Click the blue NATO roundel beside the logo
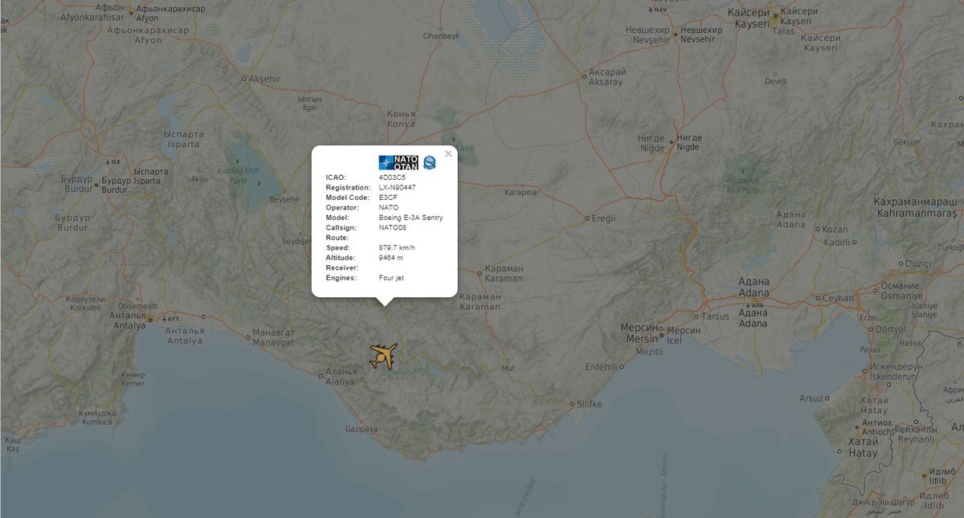Image resolution: width=964 pixels, height=518 pixels. point(430,161)
